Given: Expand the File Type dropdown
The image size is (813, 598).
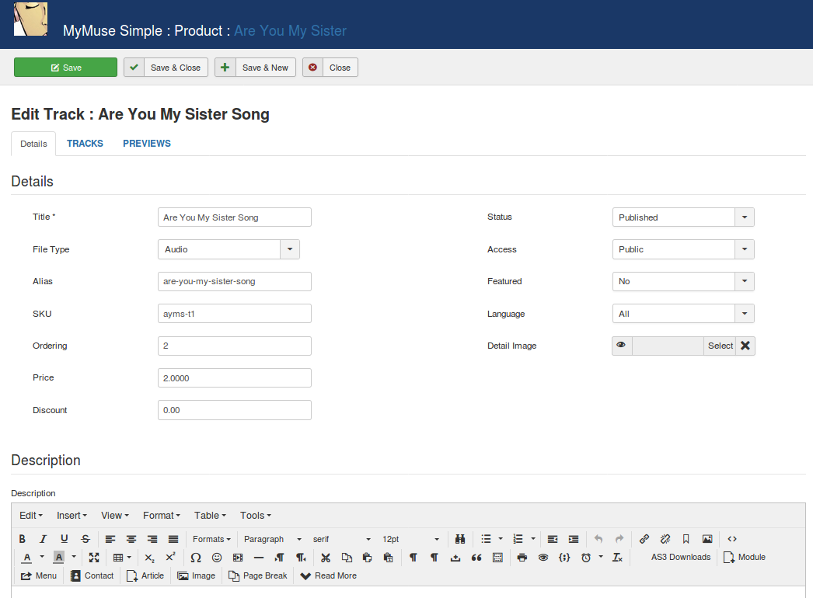Looking at the screenshot, I should coord(228,249).
